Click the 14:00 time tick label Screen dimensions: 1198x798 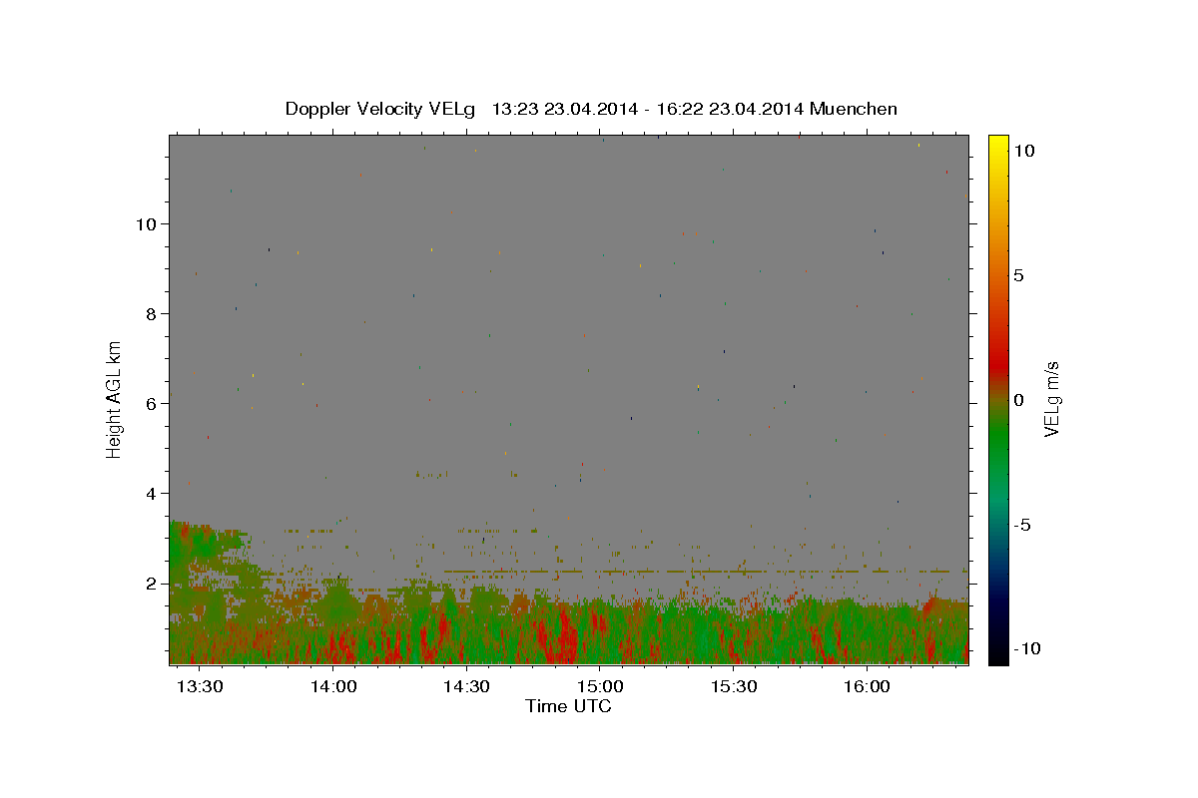pos(333,686)
